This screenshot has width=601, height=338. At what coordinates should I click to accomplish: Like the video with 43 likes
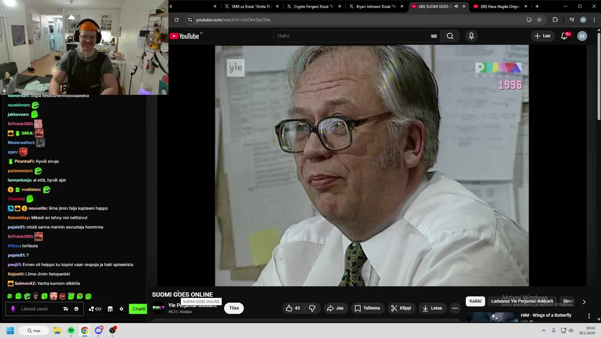pos(293,308)
